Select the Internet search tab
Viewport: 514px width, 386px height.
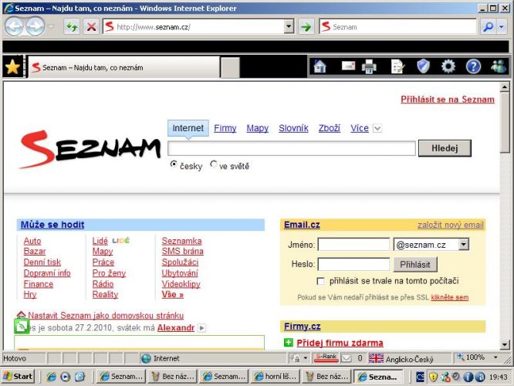(x=188, y=128)
